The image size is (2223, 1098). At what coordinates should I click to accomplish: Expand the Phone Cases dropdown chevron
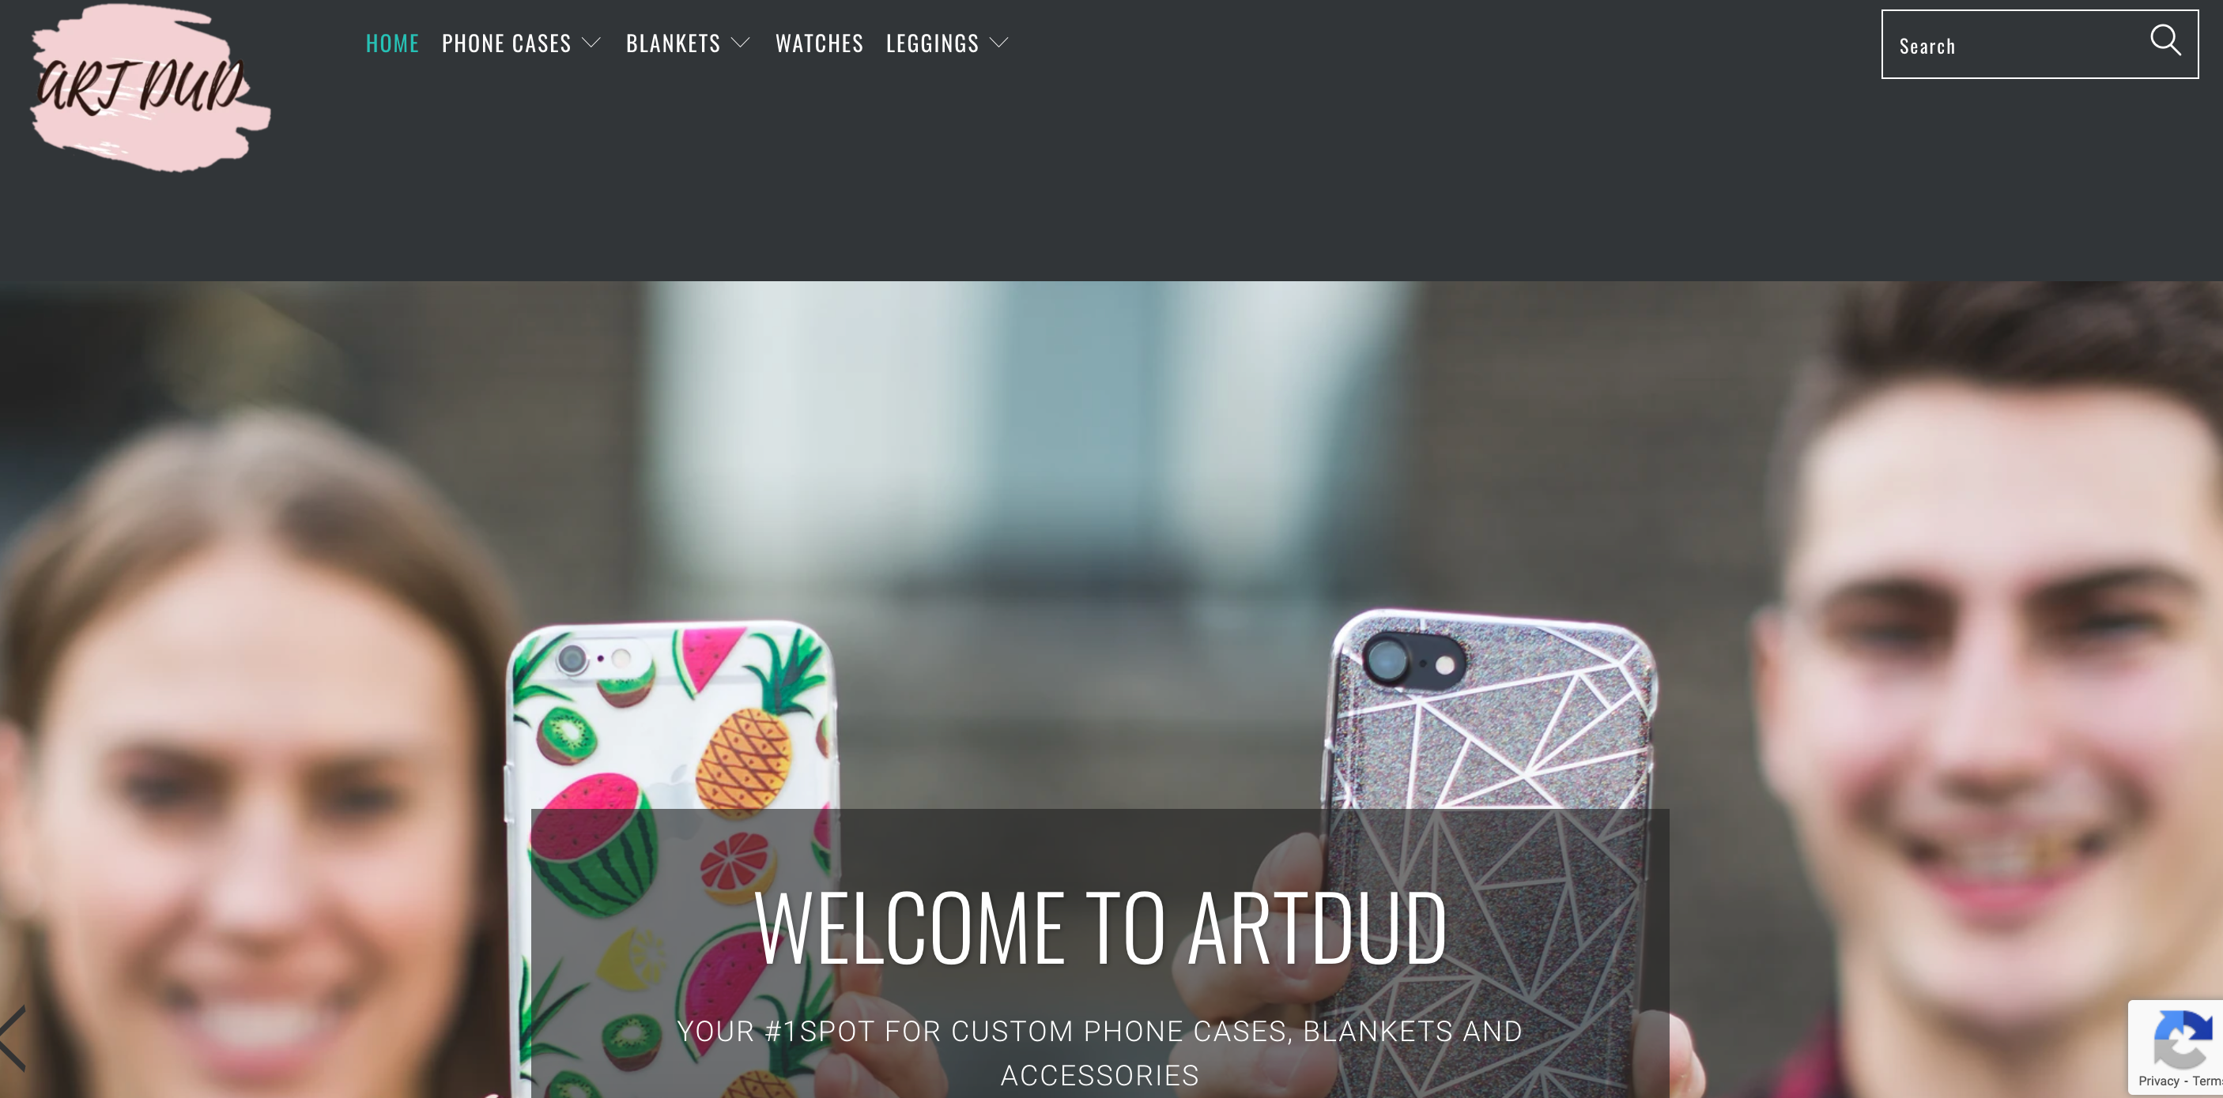[591, 43]
